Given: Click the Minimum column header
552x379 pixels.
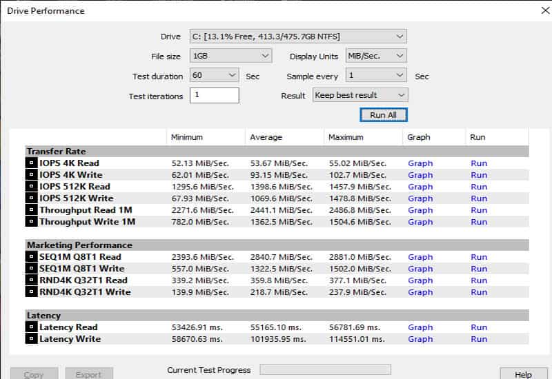Looking at the screenshot, I should pos(206,137).
